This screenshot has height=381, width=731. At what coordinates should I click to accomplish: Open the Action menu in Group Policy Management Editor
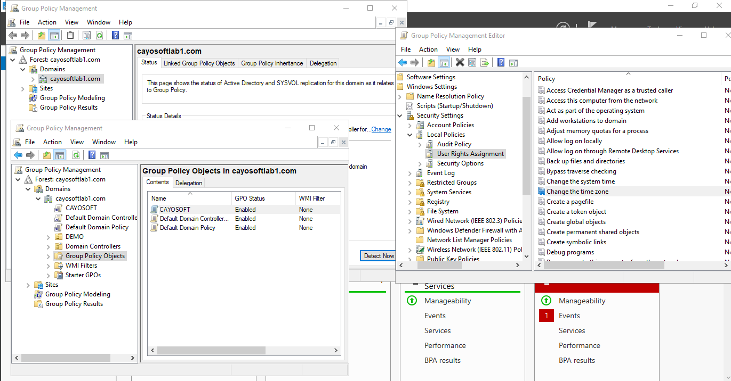[x=428, y=49]
